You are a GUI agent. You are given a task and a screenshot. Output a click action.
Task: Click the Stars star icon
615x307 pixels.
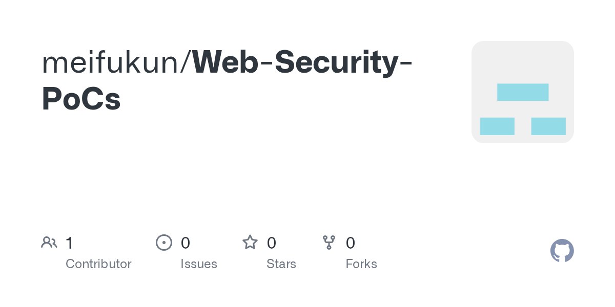click(250, 243)
